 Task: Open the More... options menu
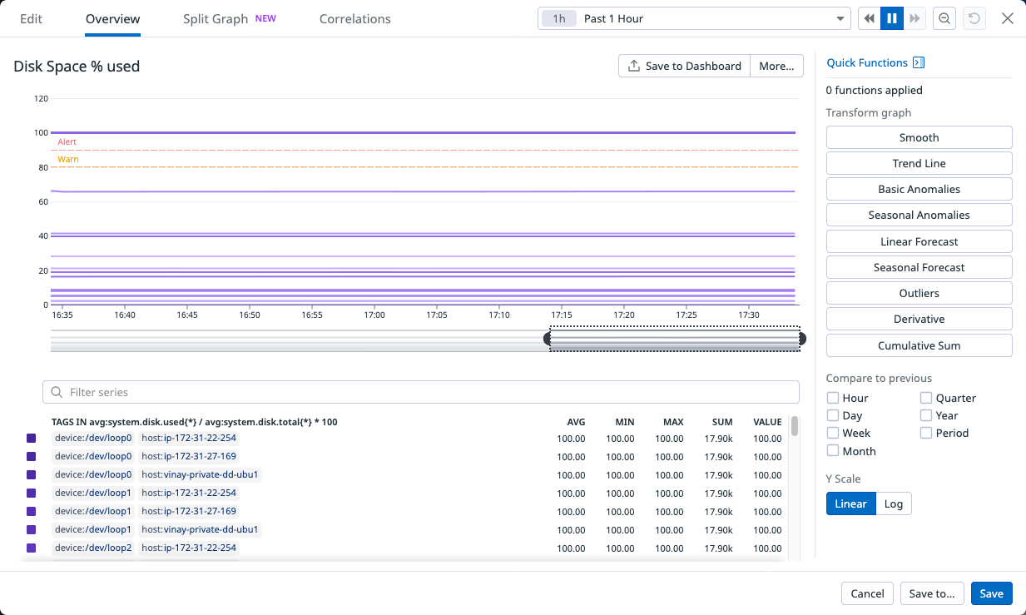pyautogui.click(x=776, y=67)
